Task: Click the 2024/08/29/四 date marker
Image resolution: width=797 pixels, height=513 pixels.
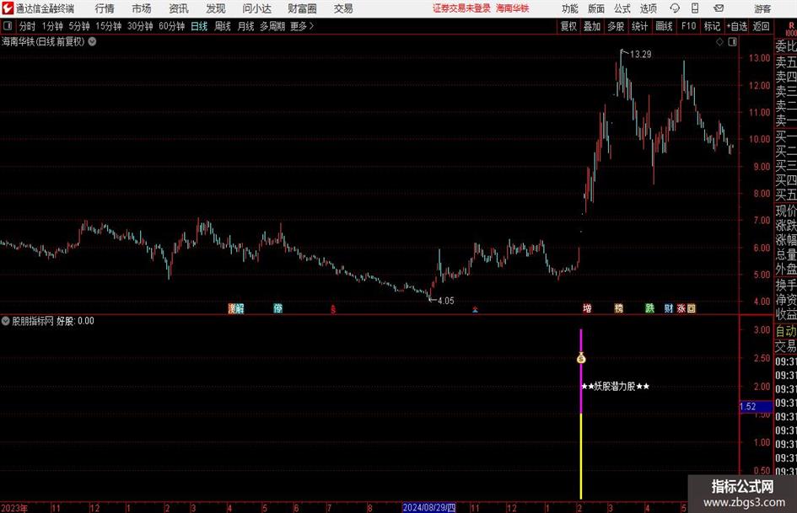Action: coord(429,508)
